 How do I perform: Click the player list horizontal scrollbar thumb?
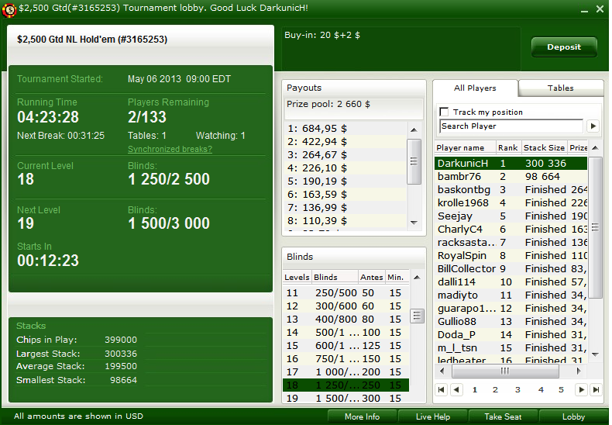[505, 371]
